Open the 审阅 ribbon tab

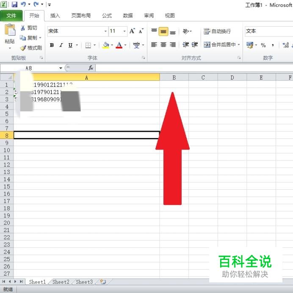pos(149,16)
